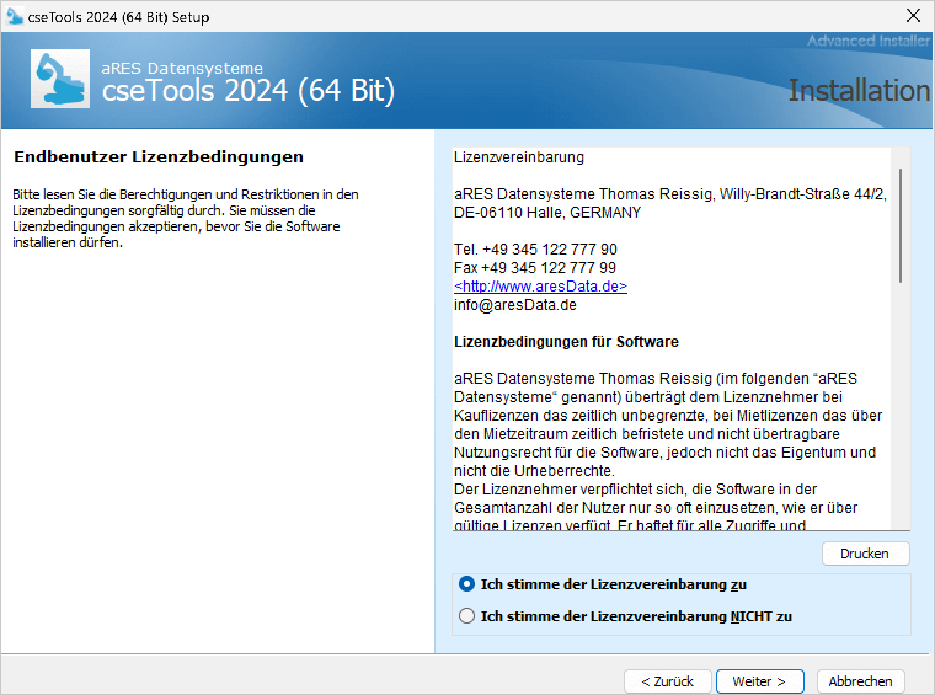
Task: Click the info@aresData.de email text
Action: click(515, 304)
